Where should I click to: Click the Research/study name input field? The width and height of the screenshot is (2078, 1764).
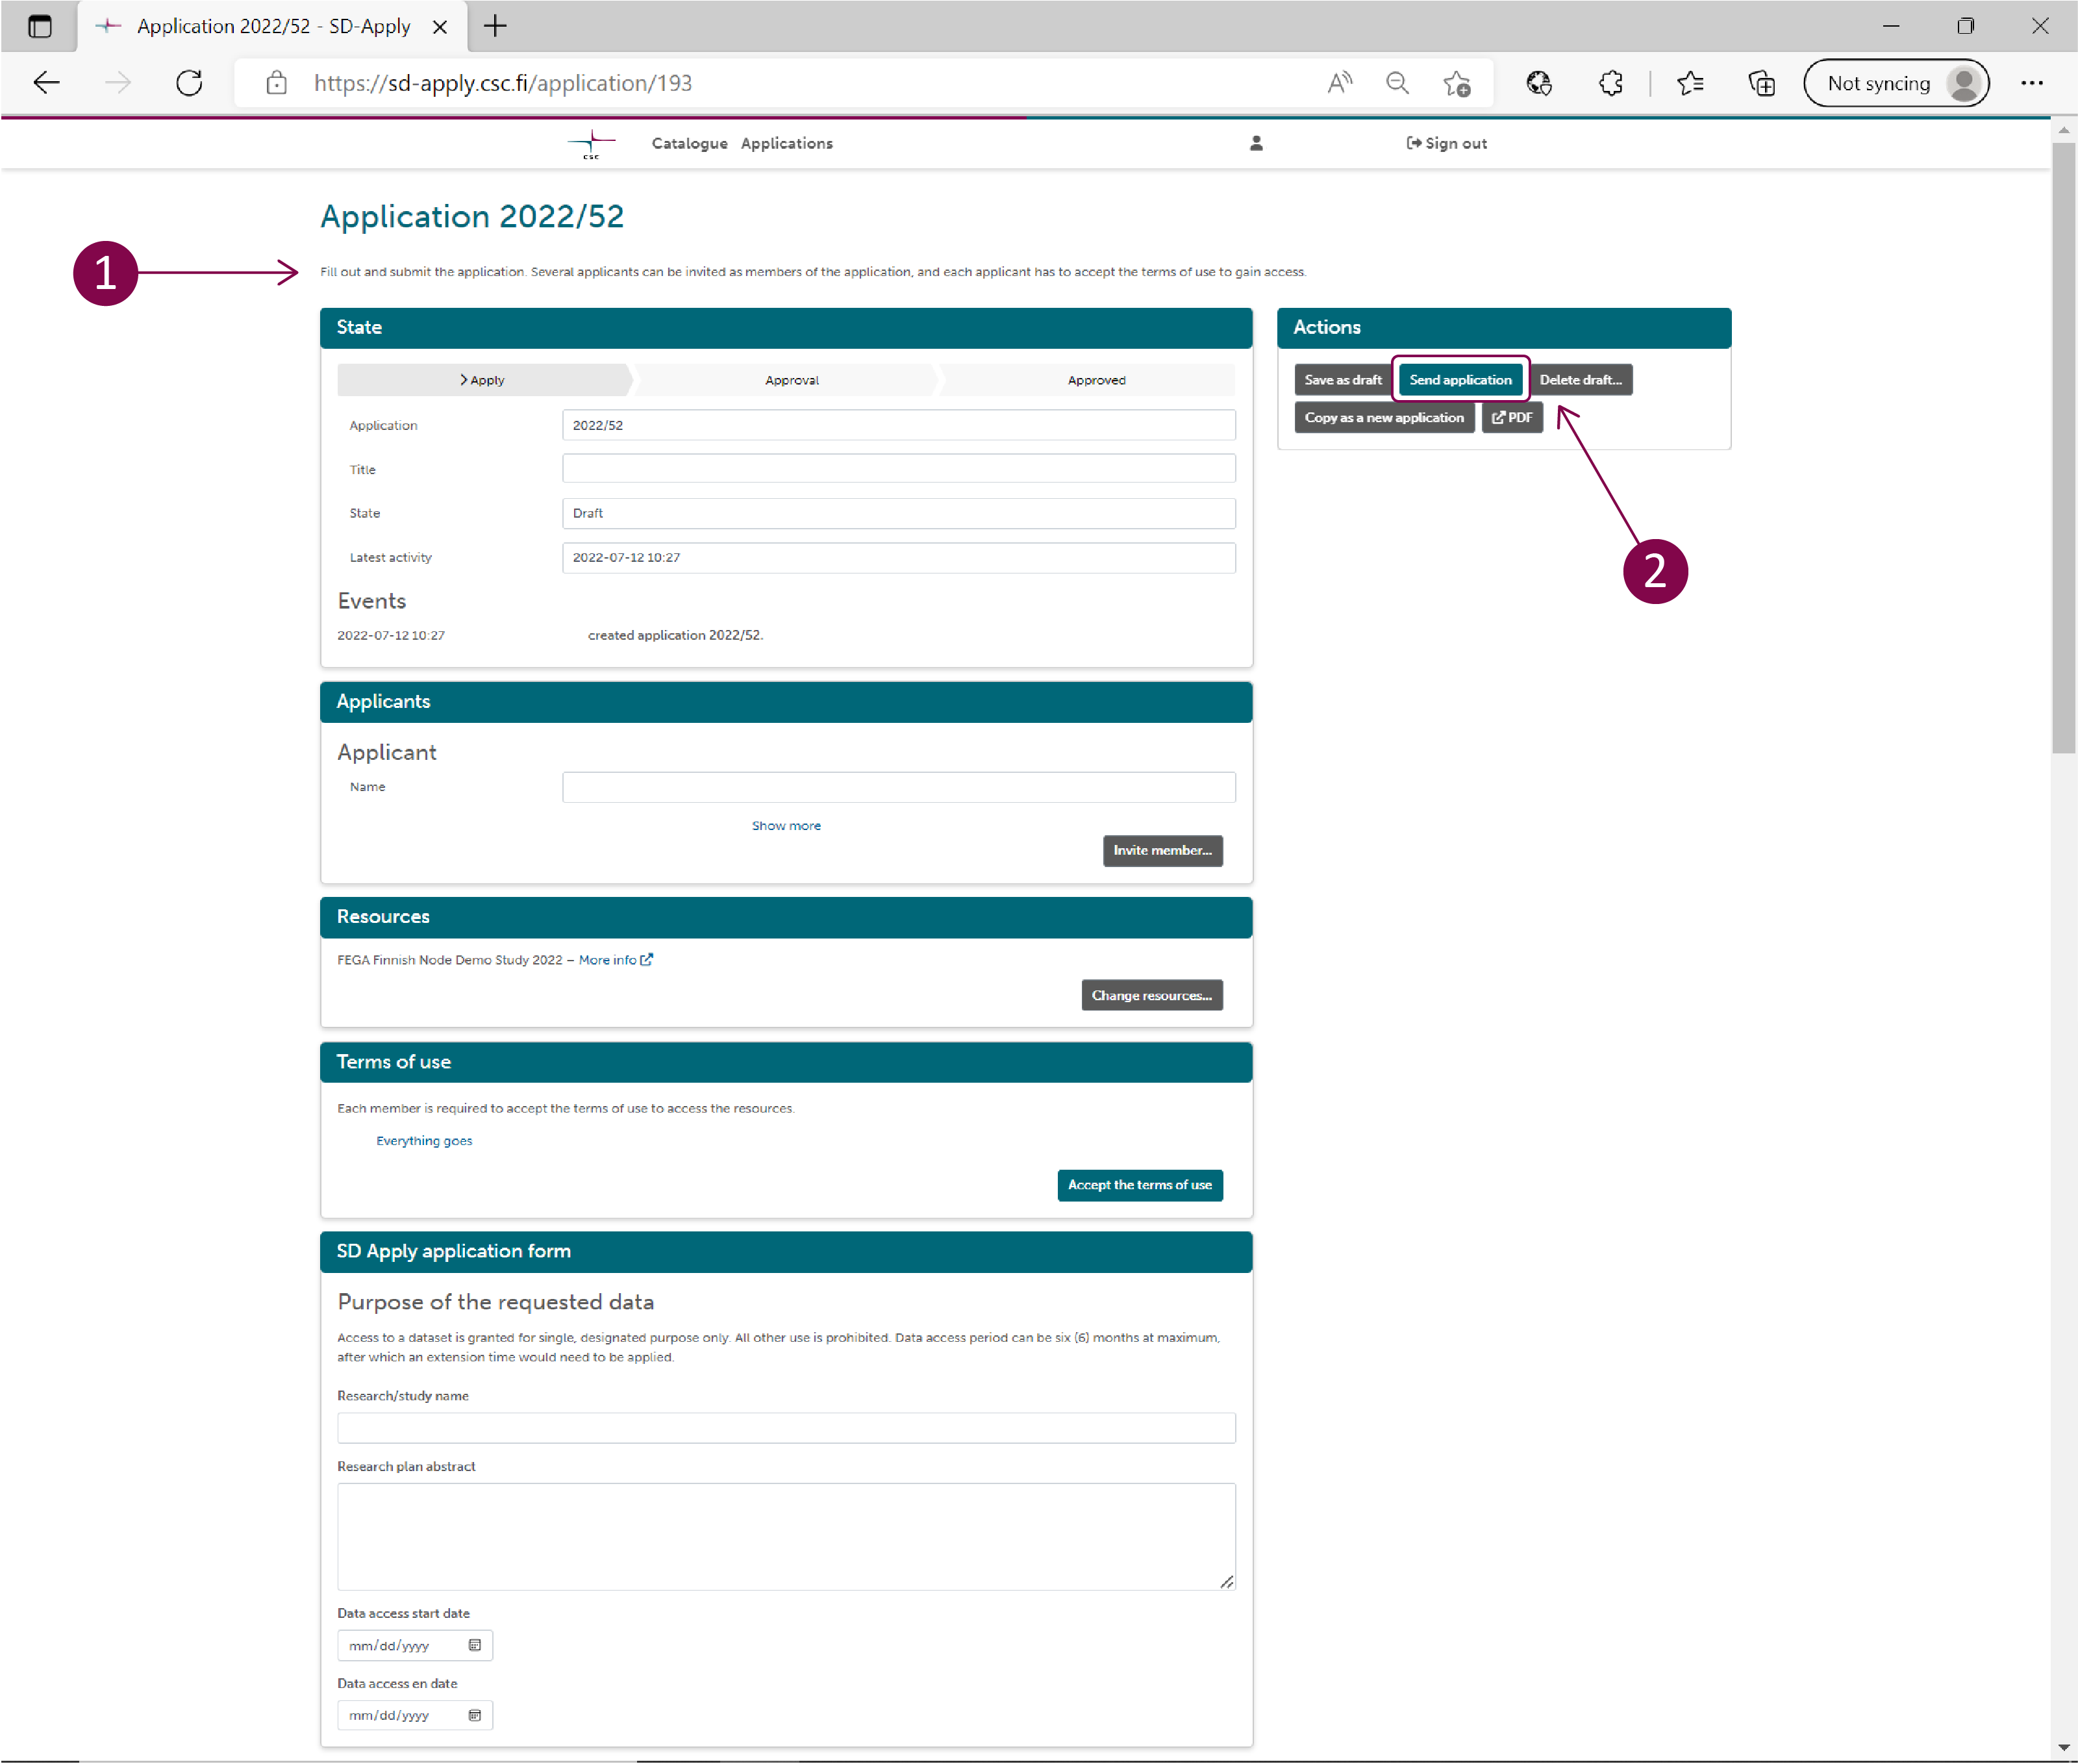[786, 1428]
